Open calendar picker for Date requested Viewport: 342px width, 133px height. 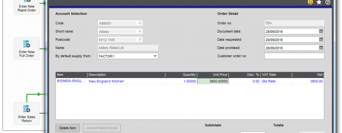point(321,40)
